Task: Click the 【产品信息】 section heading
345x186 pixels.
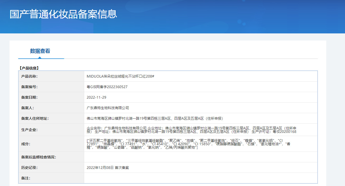Action: [x=29, y=68]
